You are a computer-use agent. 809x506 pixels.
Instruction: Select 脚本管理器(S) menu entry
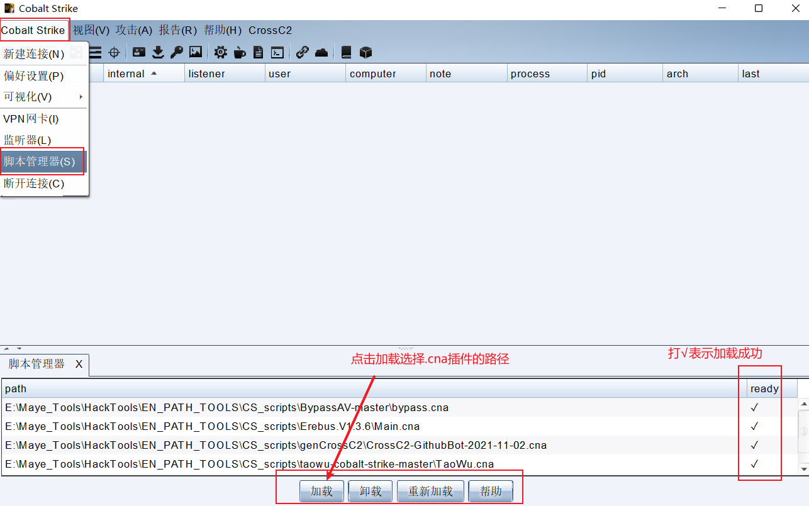43,162
